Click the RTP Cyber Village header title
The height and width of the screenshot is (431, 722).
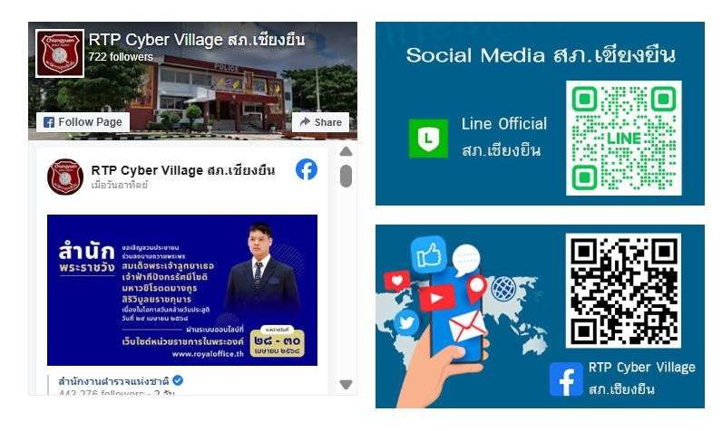tap(197, 40)
